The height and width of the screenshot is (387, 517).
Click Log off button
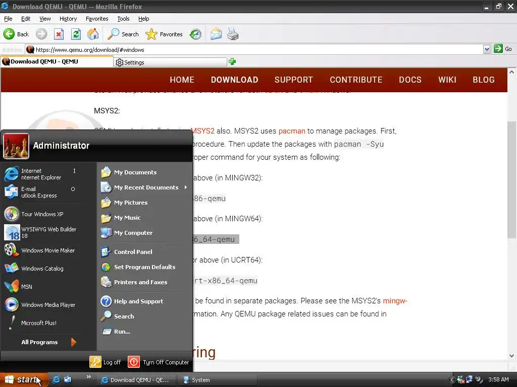tap(105, 362)
